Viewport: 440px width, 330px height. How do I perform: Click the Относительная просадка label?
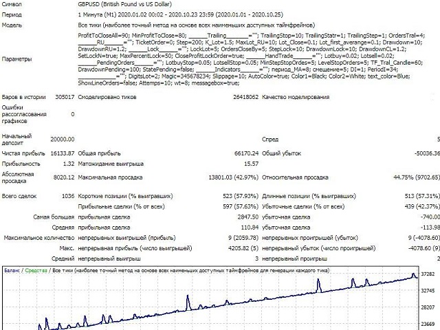pos(295,177)
